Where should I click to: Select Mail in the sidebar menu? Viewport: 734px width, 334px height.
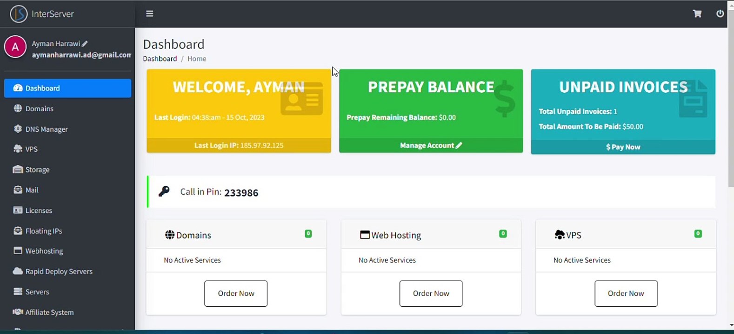click(67, 190)
